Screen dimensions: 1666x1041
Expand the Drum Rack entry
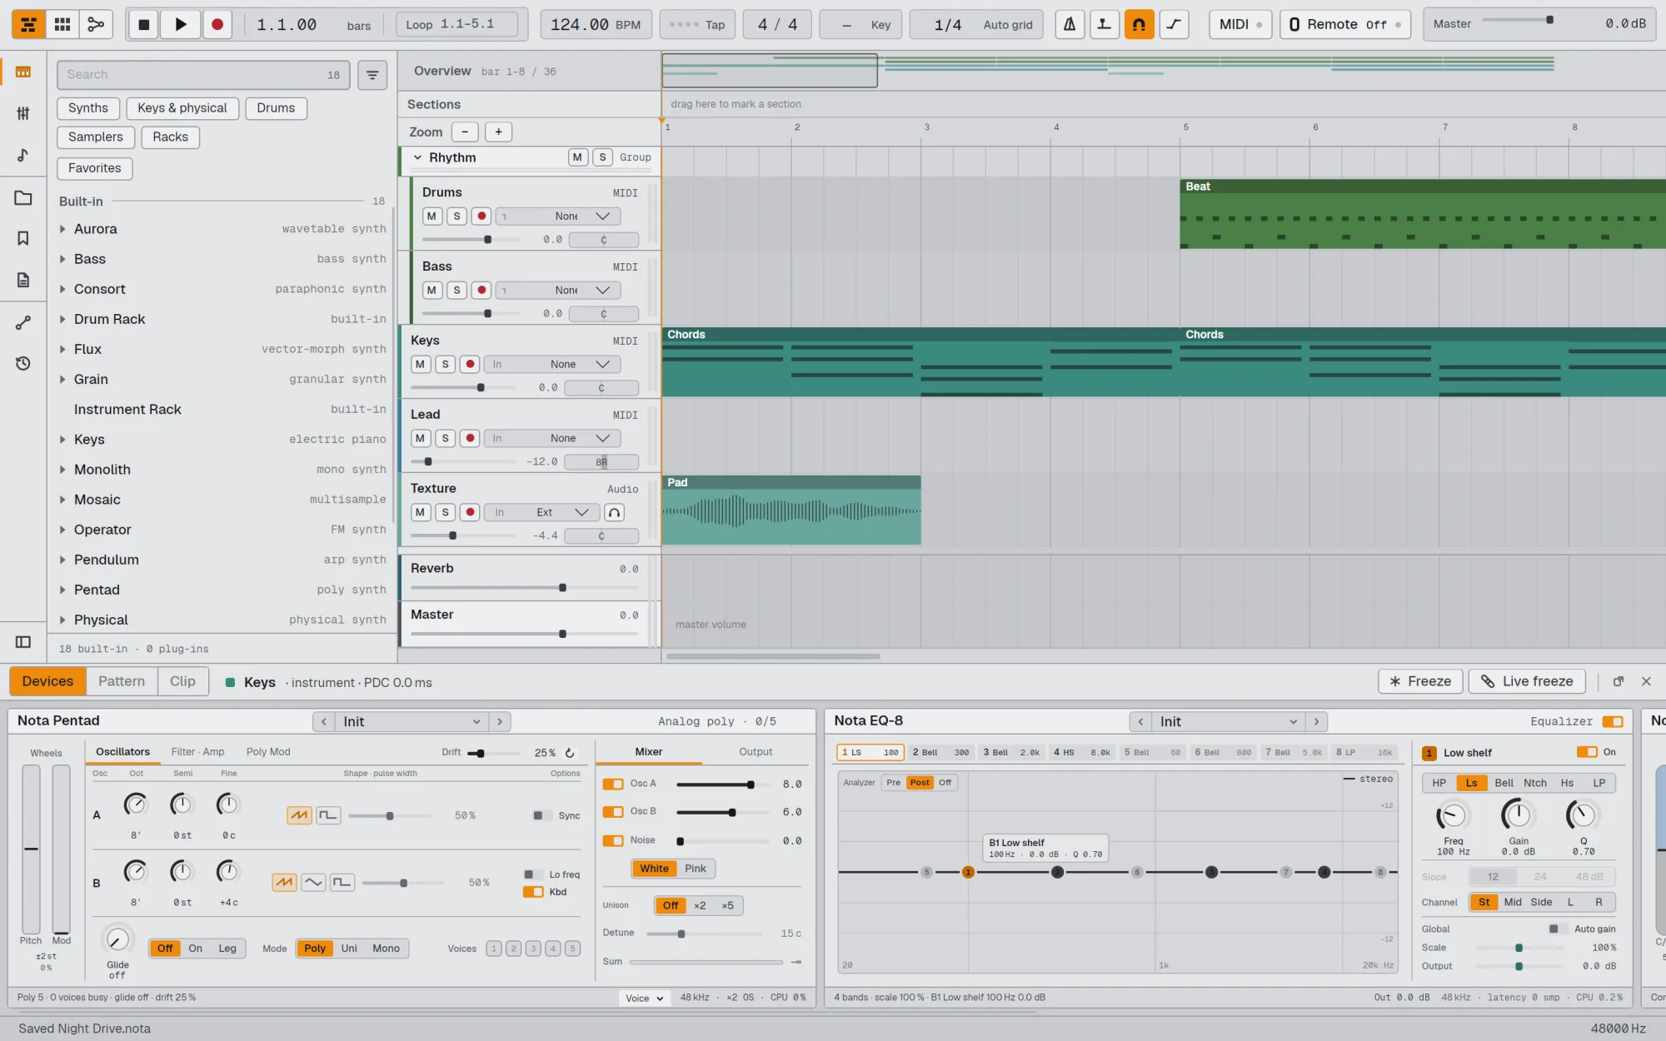point(62,319)
